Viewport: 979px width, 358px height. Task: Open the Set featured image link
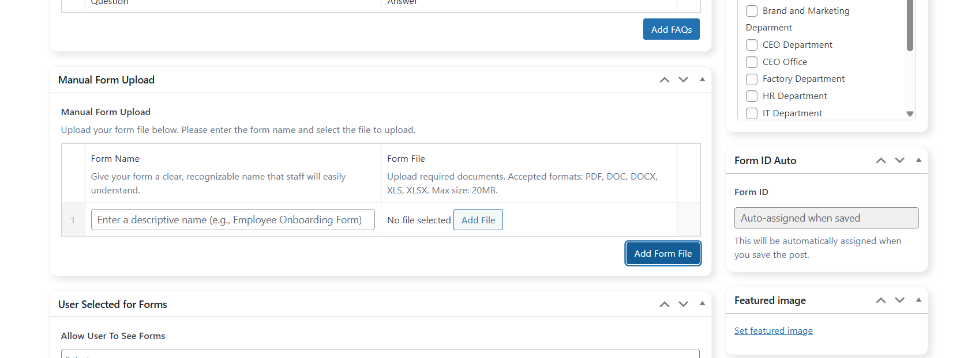coord(773,331)
